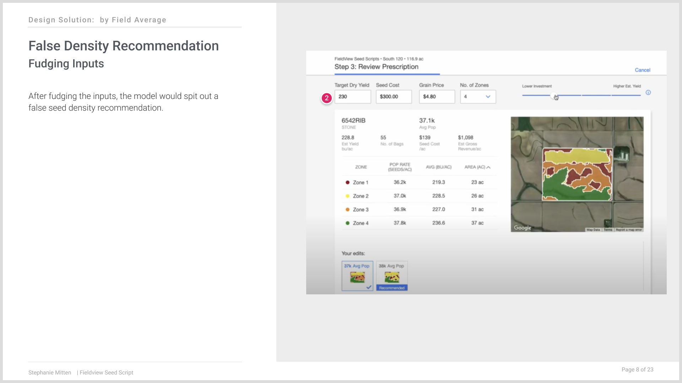Click the Zone 4 green dot
The width and height of the screenshot is (682, 383).
click(x=347, y=223)
